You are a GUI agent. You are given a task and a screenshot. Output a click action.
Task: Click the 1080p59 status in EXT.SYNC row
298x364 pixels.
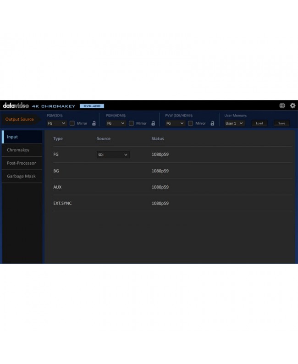(x=160, y=203)
